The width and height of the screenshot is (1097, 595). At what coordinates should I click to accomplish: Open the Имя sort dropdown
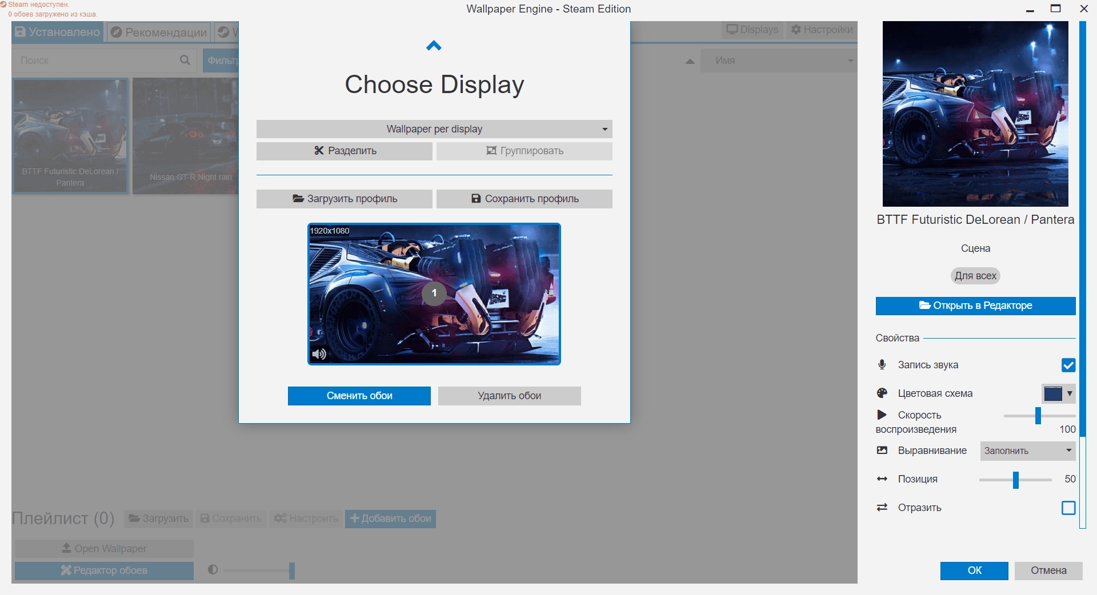click(x=778, y=61)
